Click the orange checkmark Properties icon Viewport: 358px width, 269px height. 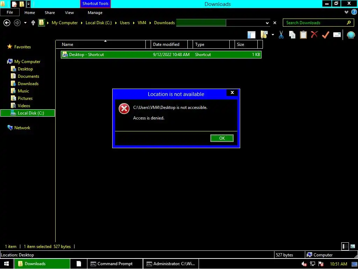pos(325,35)
